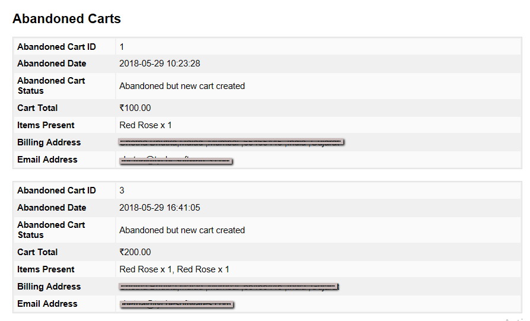Click the redacted billing address in cart 1
This screenshot has height=321, width=530.
231,142
